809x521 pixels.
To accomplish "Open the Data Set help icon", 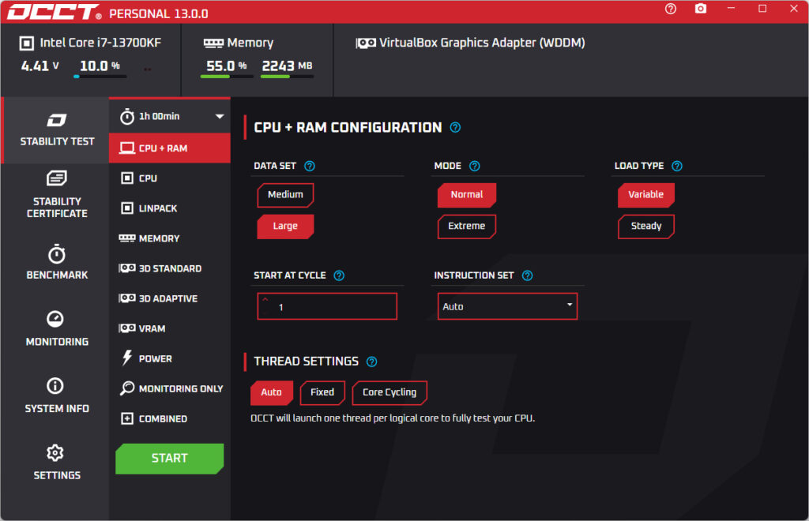I will [x=310, y=166].
